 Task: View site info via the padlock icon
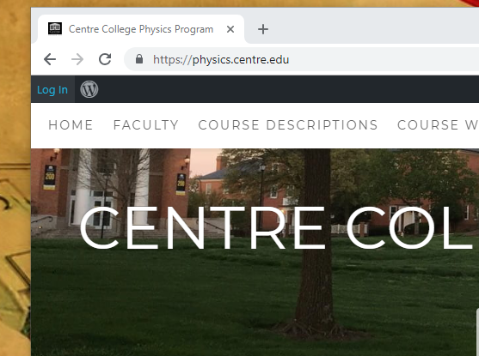[139, 59]
